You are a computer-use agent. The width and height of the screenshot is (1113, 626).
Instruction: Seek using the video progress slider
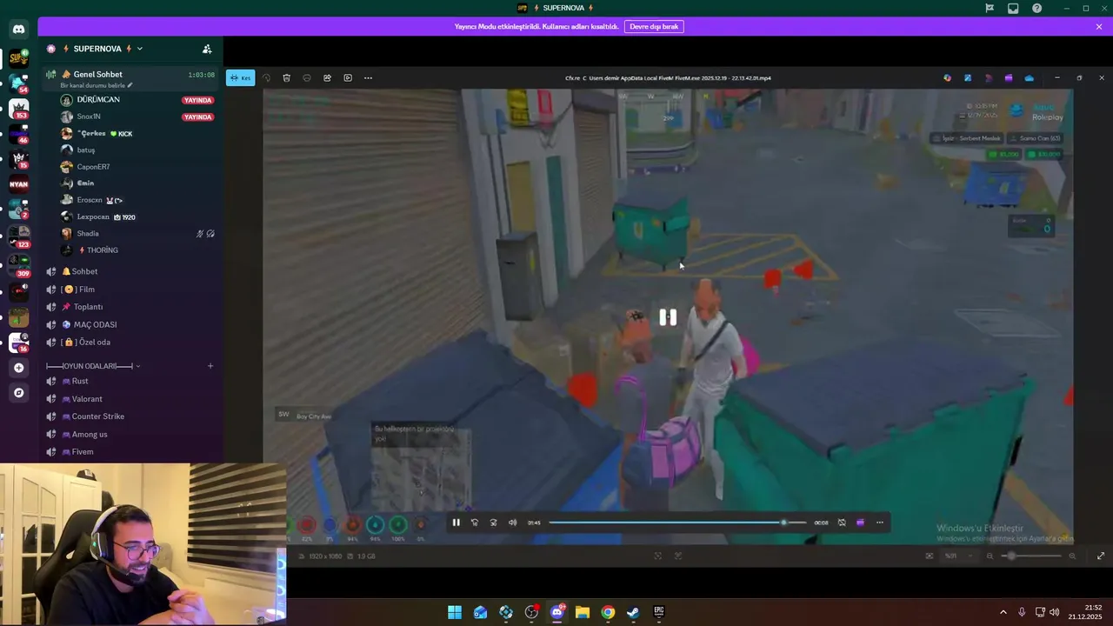[677, 523]
